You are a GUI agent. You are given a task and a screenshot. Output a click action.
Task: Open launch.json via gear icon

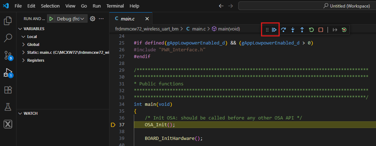point(93,19)
